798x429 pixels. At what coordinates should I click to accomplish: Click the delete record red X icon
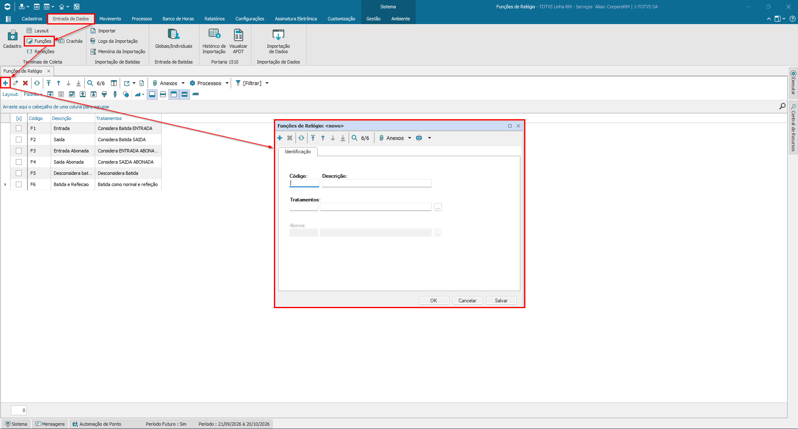tap(25, 83)
